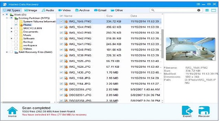Viewport: 220px width, 123px height.
Task: Toggle the select-all checkbox beside Name
Action: tap(61, 16)
